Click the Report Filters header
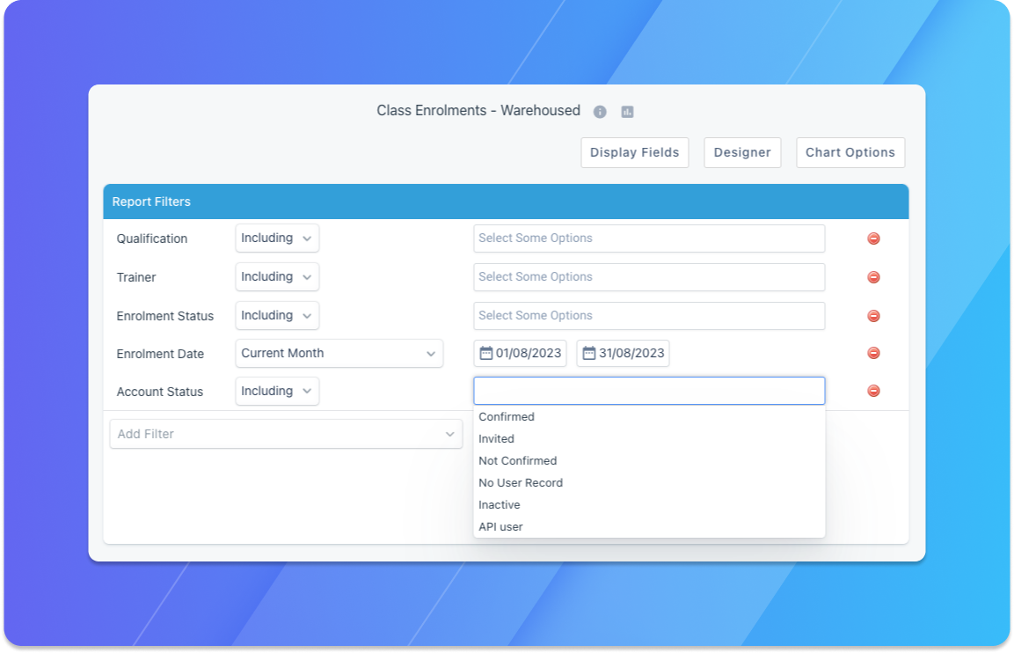This screenshot has height=653, width=1014. coord(506,202)
